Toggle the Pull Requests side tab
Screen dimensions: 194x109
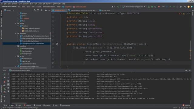point(1,35)
